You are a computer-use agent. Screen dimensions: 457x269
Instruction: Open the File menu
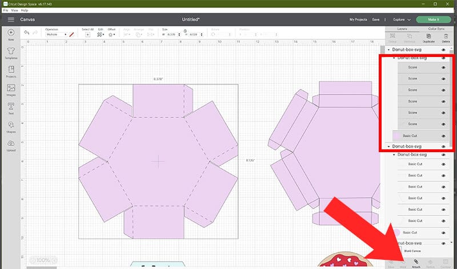6,10
